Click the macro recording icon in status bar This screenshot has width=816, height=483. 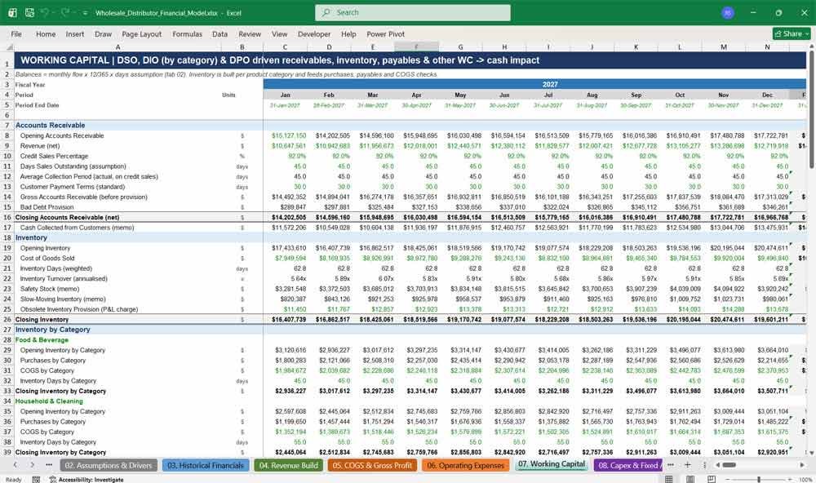pos(36,480)
